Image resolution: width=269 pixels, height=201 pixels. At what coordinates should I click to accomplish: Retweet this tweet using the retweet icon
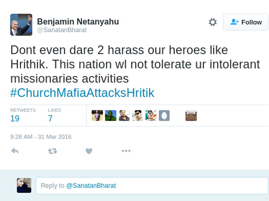pos(52,151)
